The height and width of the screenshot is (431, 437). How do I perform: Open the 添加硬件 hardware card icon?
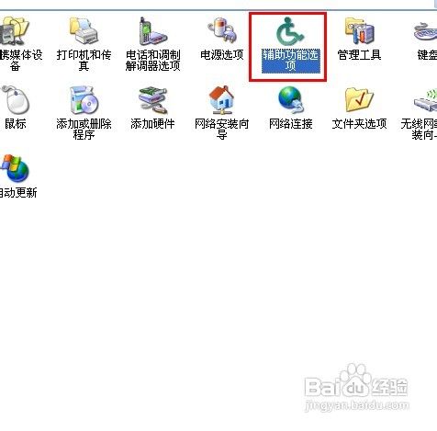152,100
